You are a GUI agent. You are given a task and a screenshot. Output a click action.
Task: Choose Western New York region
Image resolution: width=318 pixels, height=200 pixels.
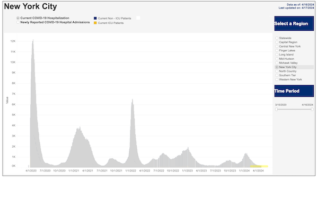pyautogui.click(x=277, y=79)
